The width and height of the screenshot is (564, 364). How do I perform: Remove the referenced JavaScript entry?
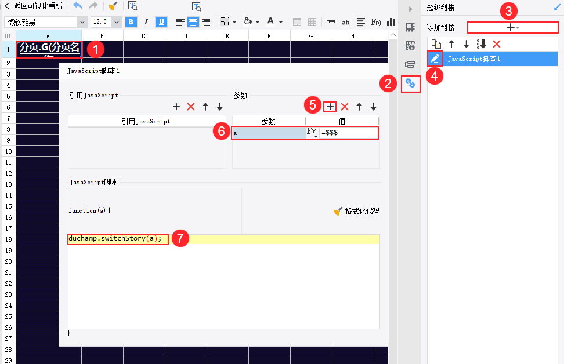(191, 107)
